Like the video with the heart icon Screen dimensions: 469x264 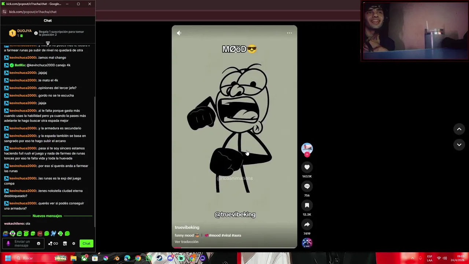pos(307,167)
